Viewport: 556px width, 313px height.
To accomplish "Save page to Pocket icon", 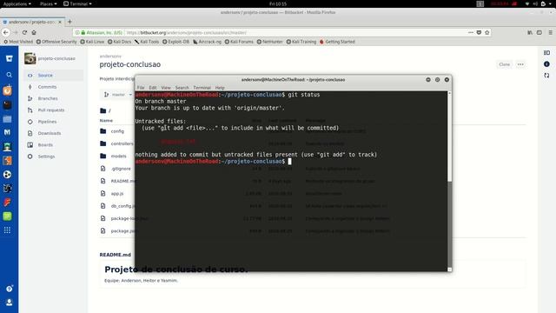I will (479, 32).
